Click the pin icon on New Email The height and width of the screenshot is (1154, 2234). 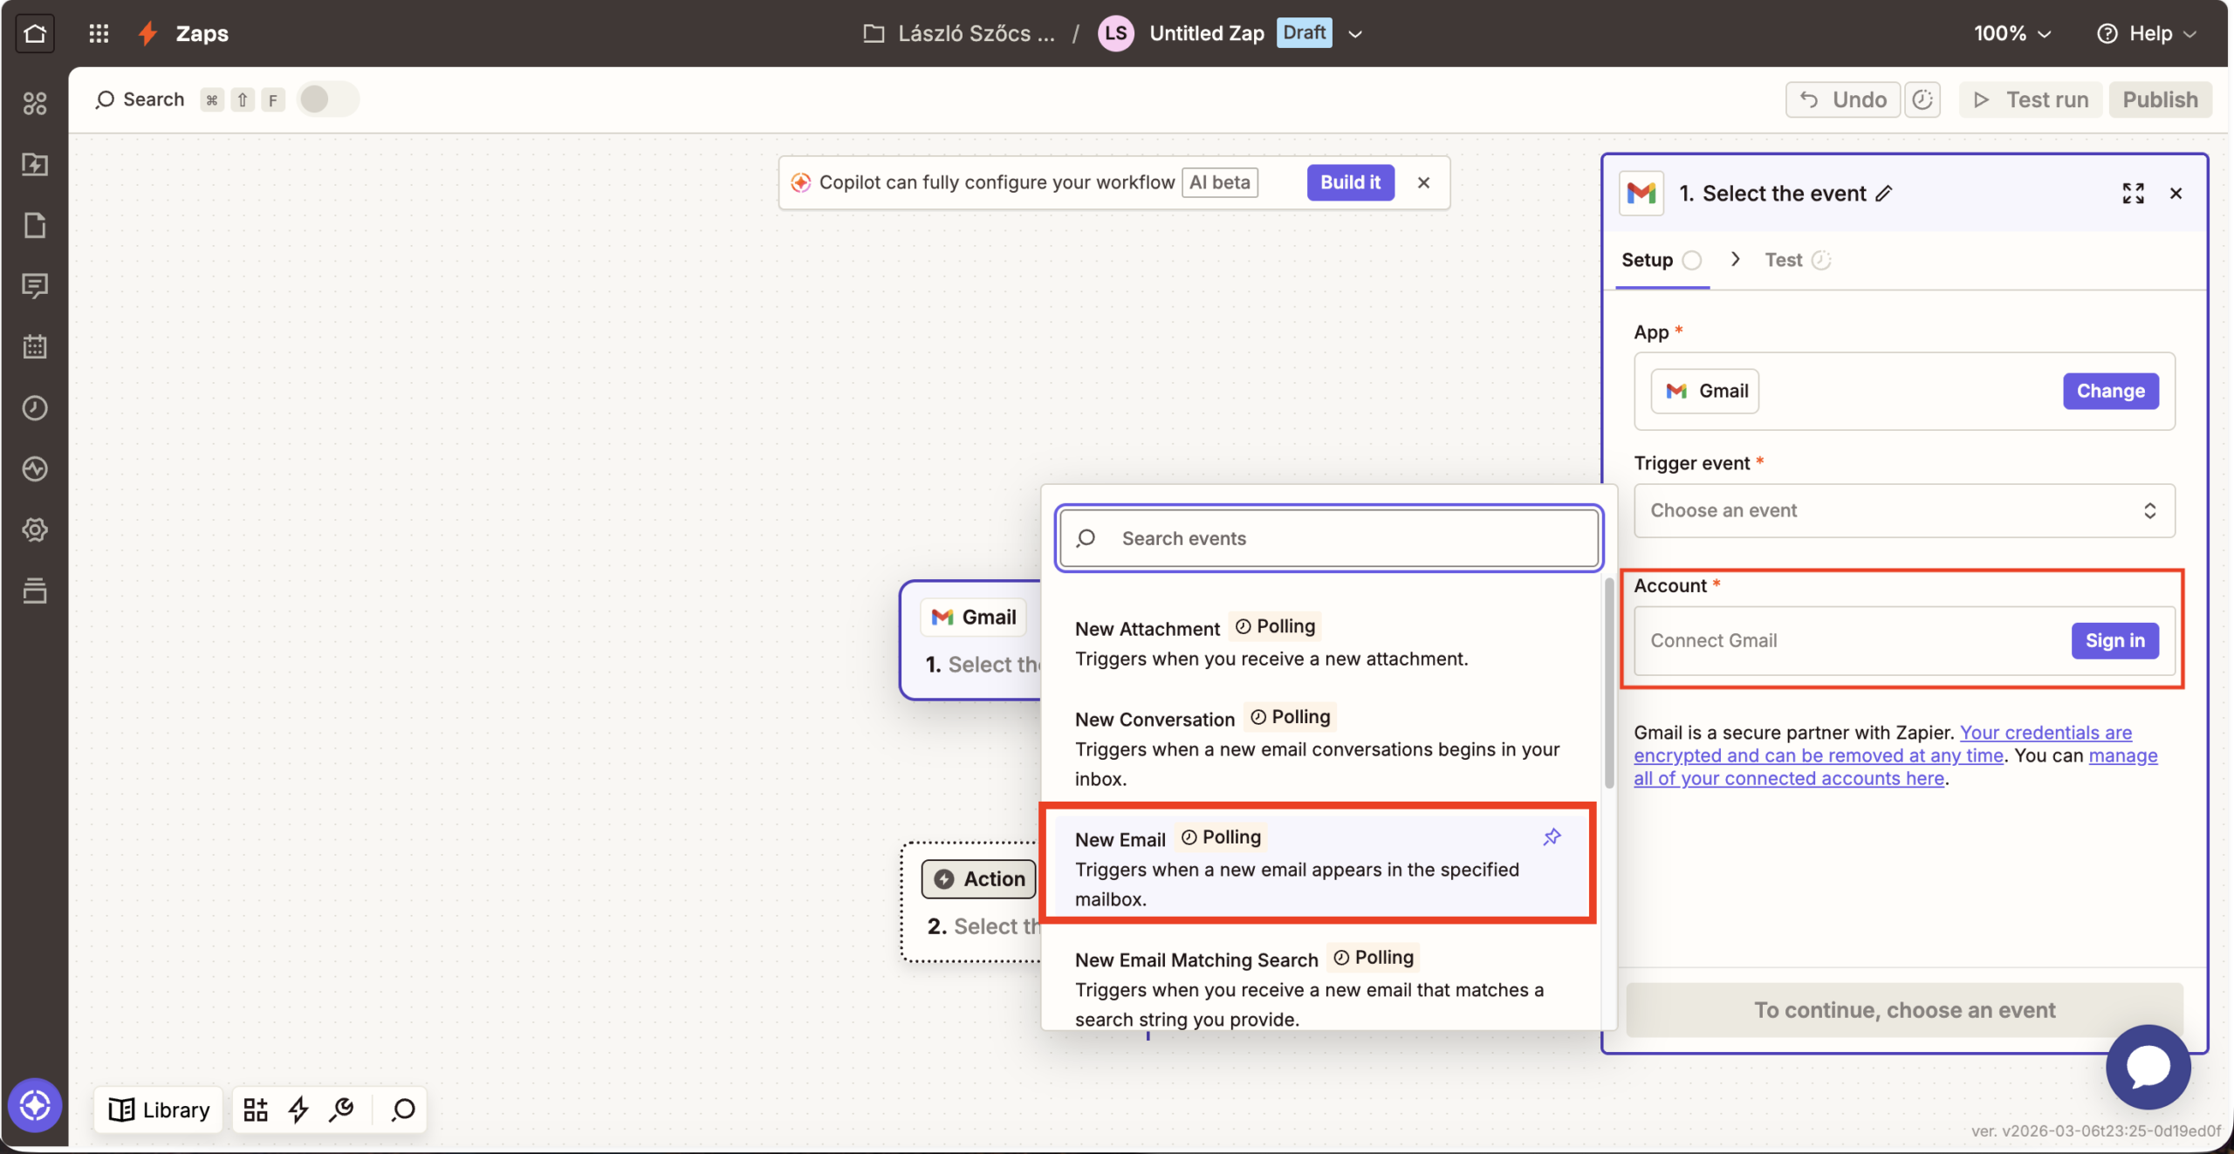(x=1552, y=837)
